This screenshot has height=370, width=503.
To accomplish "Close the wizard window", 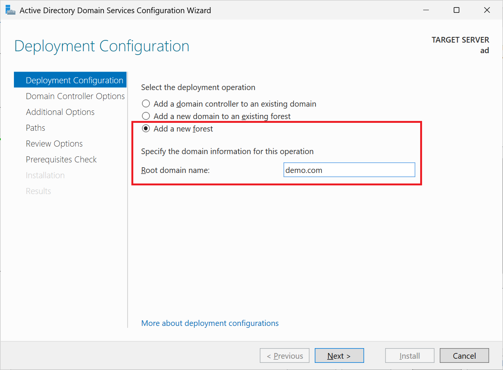I will coord(487,10).
